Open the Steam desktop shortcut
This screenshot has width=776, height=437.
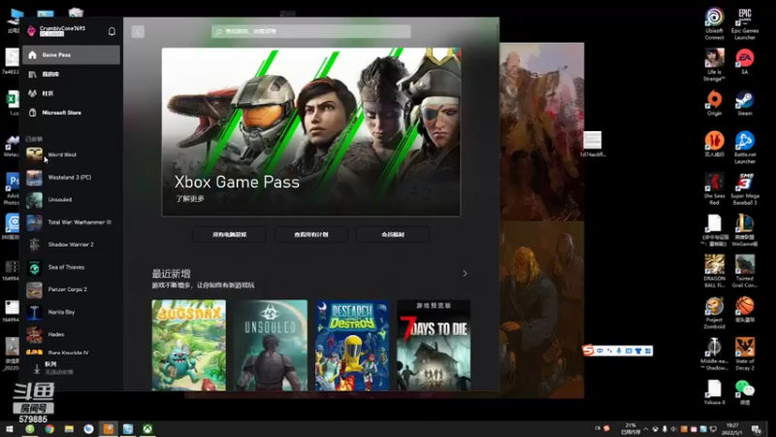(745, 103)
